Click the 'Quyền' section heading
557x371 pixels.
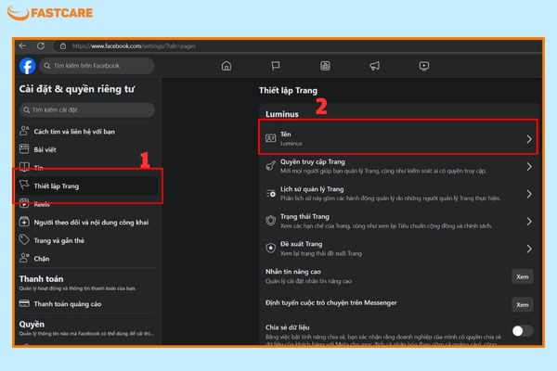click(32, 325)
